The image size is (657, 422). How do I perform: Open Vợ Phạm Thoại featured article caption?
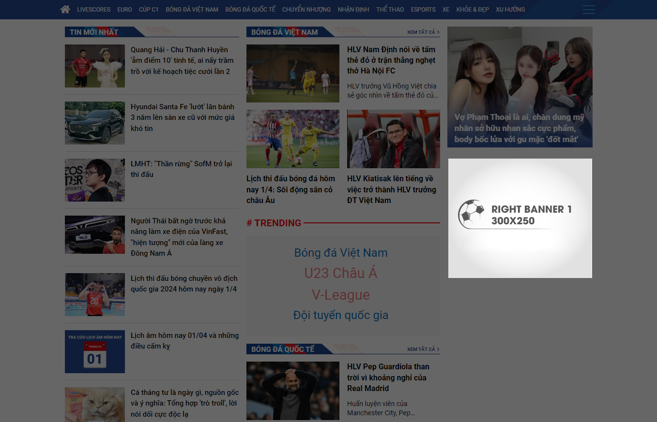pos(519,129)
